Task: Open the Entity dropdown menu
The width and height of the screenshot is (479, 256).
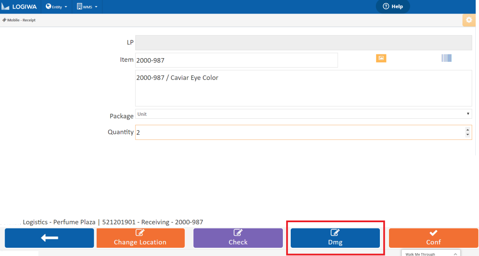Action: click(x=56, y=7)
